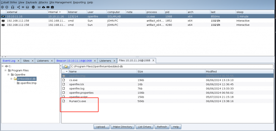
Task: Open the Payloads menu
Action: click(31, 2)
